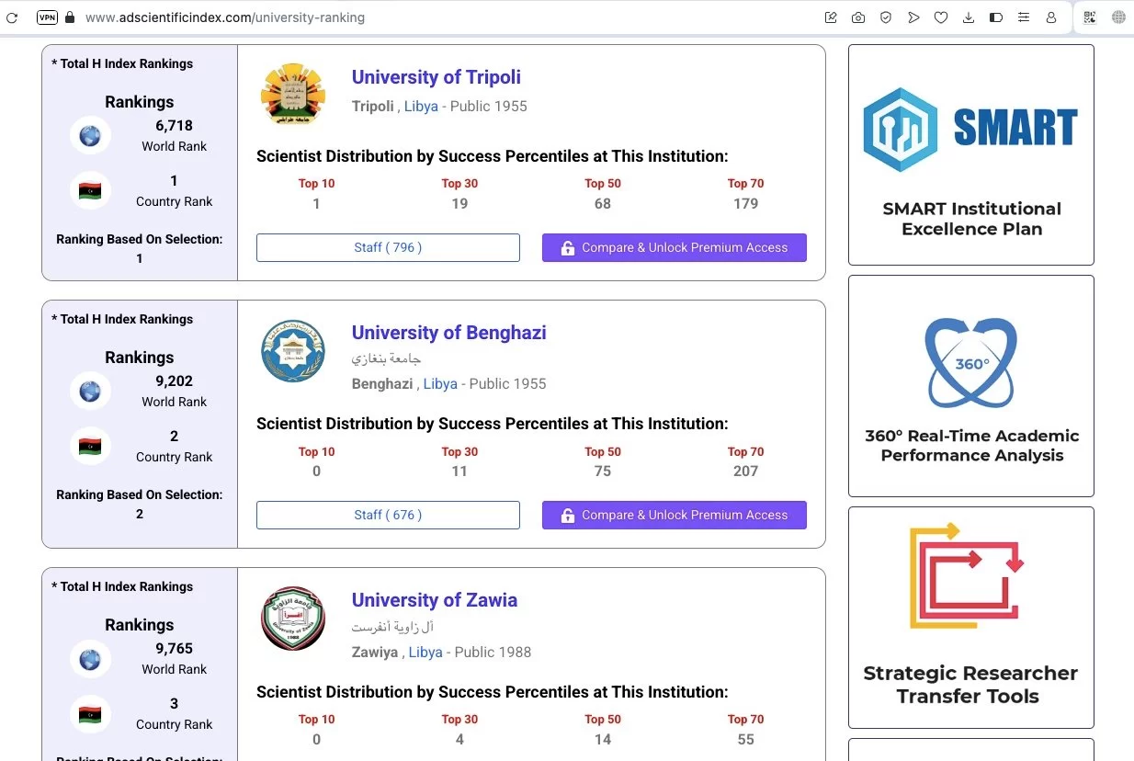Open the downloads icon in toolbar

(969, 17)
